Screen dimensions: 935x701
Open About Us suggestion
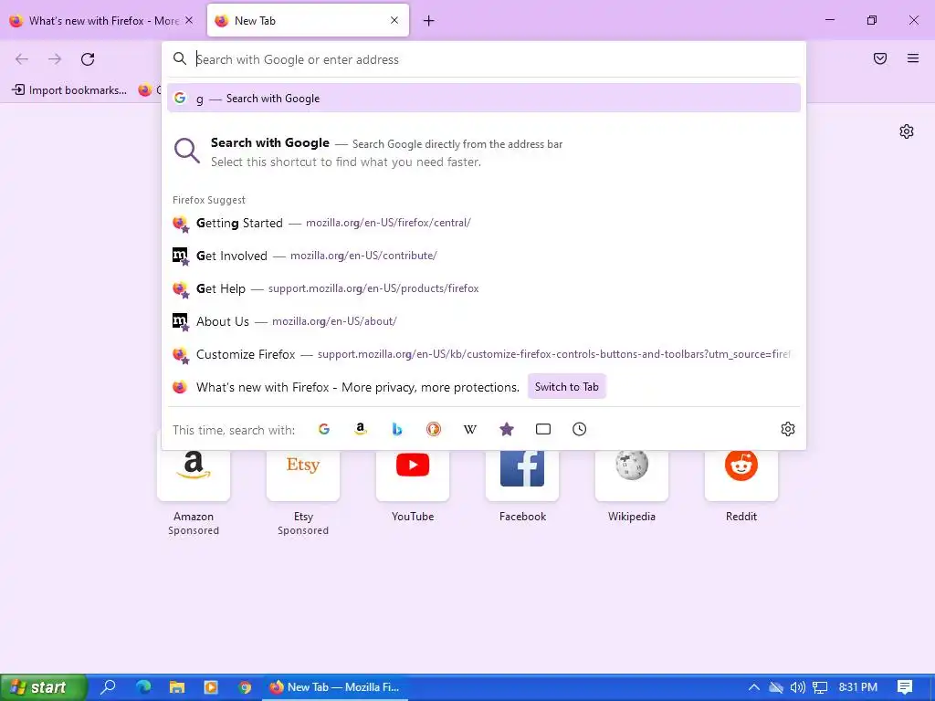coord(484,321)
